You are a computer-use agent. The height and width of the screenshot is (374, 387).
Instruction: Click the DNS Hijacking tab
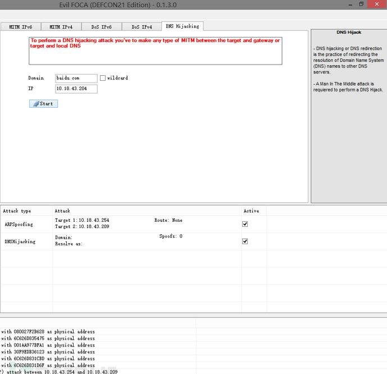pos(182,26)
